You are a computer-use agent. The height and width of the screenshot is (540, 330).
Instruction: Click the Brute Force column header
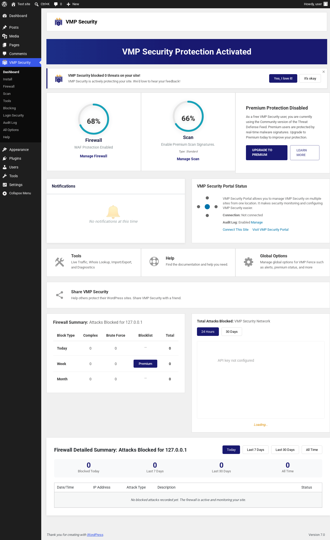pos(116,335)
